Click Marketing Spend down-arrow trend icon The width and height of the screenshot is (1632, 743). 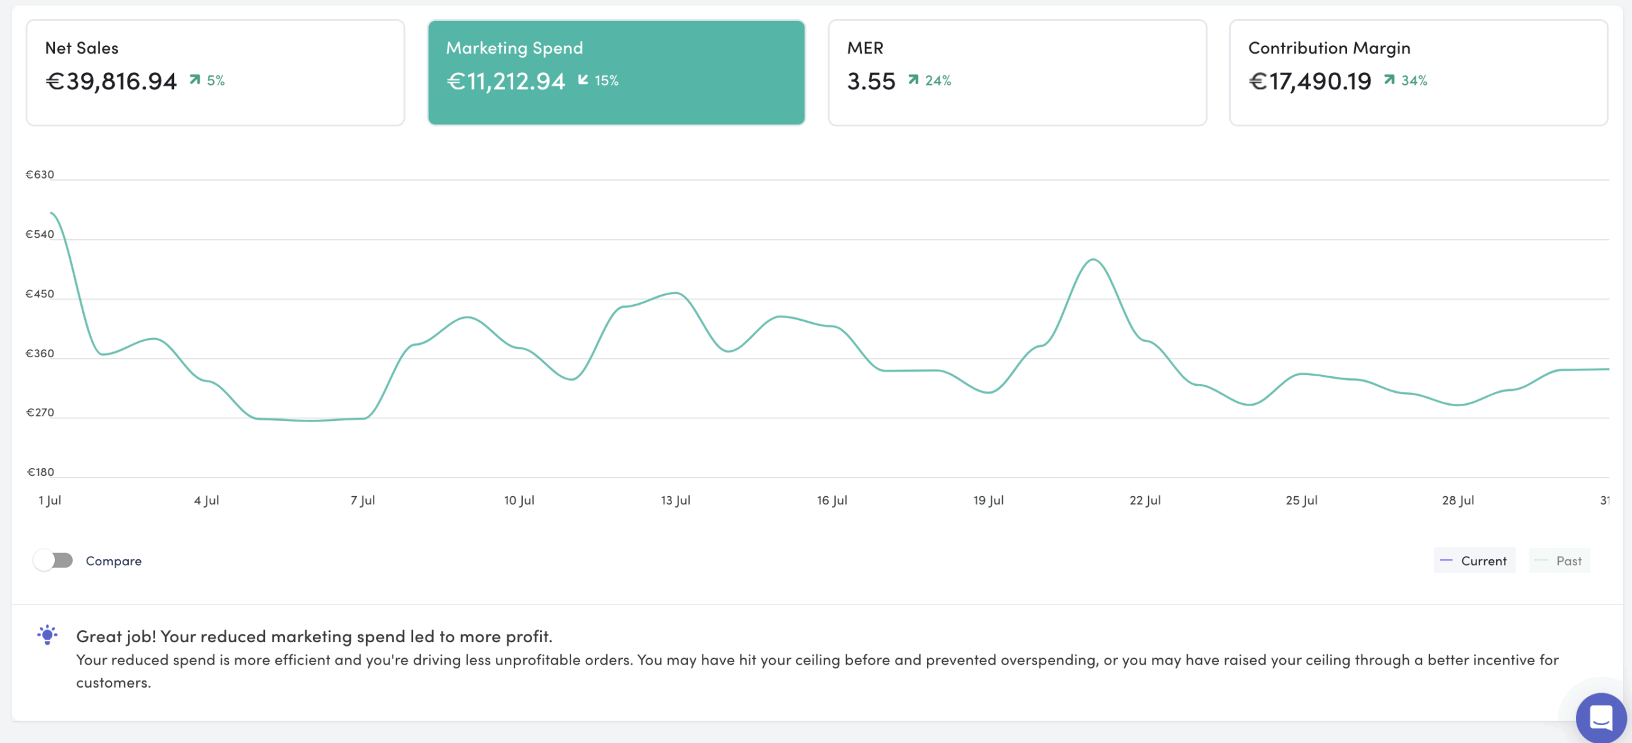click(583, 80)
